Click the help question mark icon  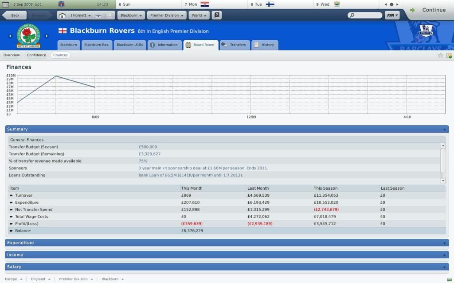point(217,15)
